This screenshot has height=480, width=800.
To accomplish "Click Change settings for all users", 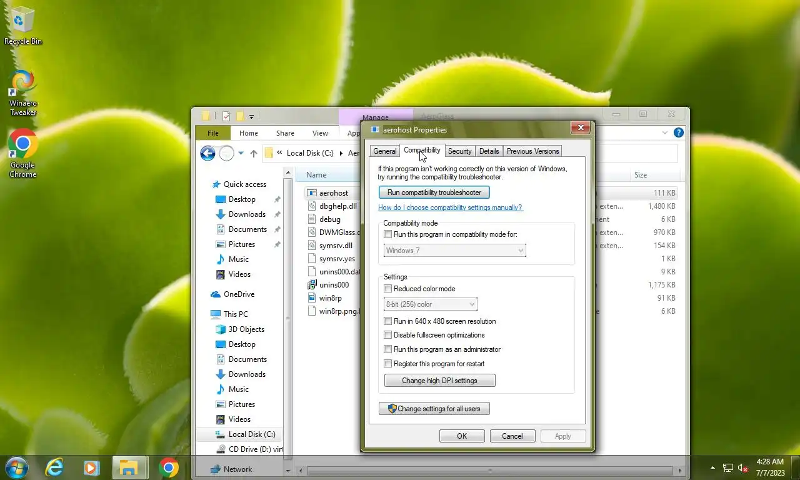I will click(x=434, y=409).
